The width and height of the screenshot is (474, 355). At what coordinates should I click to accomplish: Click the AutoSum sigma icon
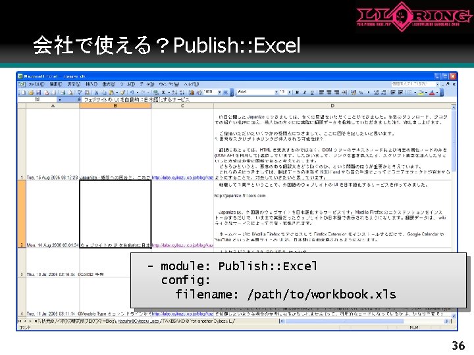(x=163, y=93)
